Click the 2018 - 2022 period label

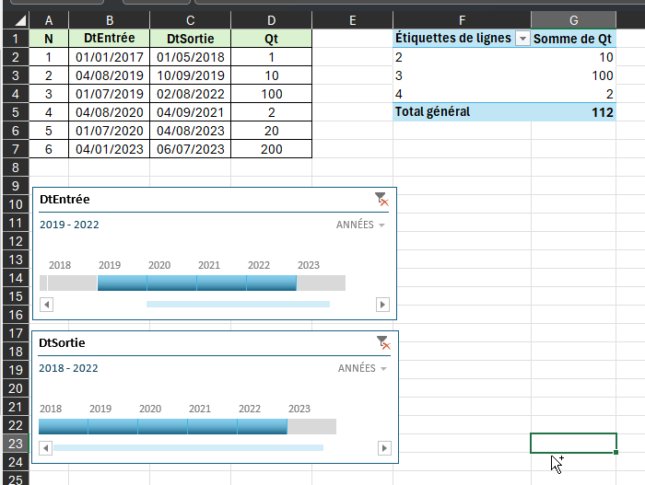[x=68, y=368]
